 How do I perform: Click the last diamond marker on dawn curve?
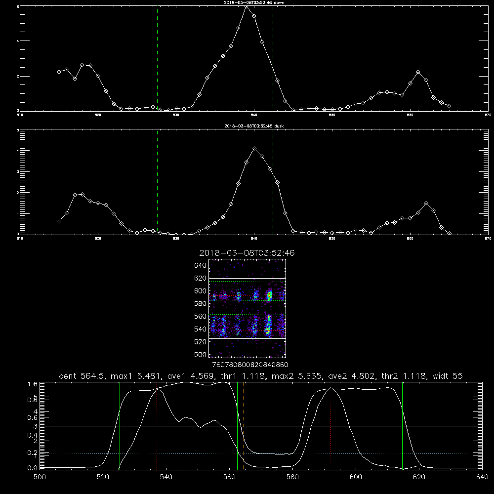[449, 106]
